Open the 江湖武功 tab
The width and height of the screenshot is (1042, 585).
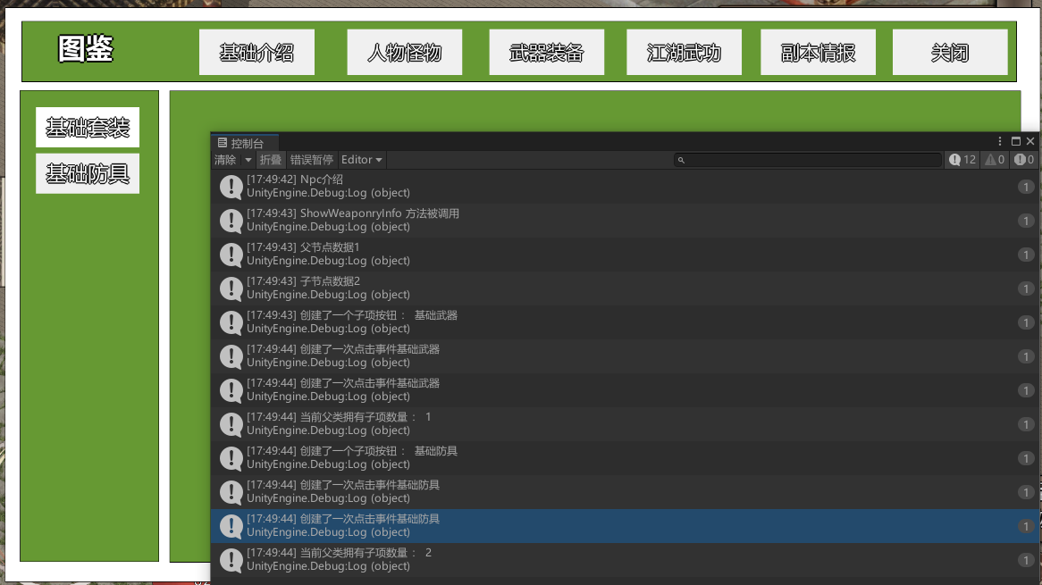pyautogui.click(x=684, y=52)
